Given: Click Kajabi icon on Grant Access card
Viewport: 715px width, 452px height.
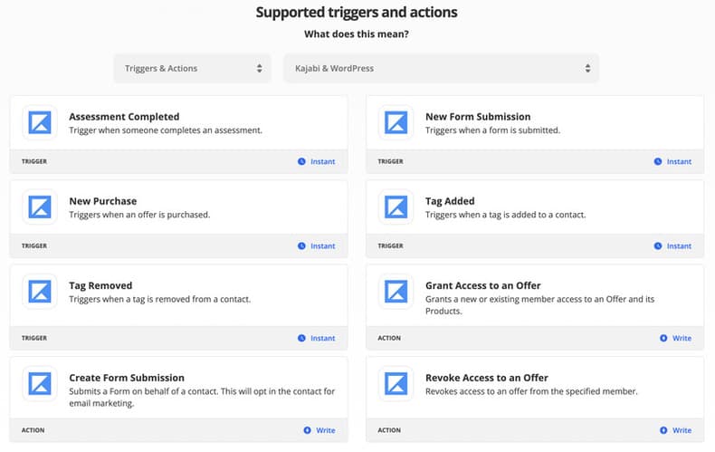Looking at the screenshot, I should (x=396, y=292).
